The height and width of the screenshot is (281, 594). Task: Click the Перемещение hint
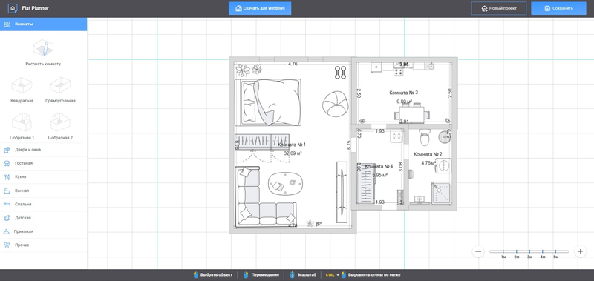(x=261, y=275)
